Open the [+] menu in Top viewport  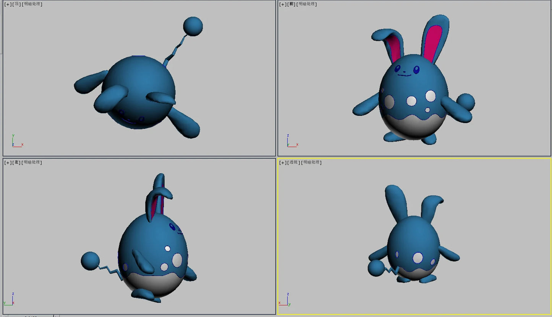(8, 4)
